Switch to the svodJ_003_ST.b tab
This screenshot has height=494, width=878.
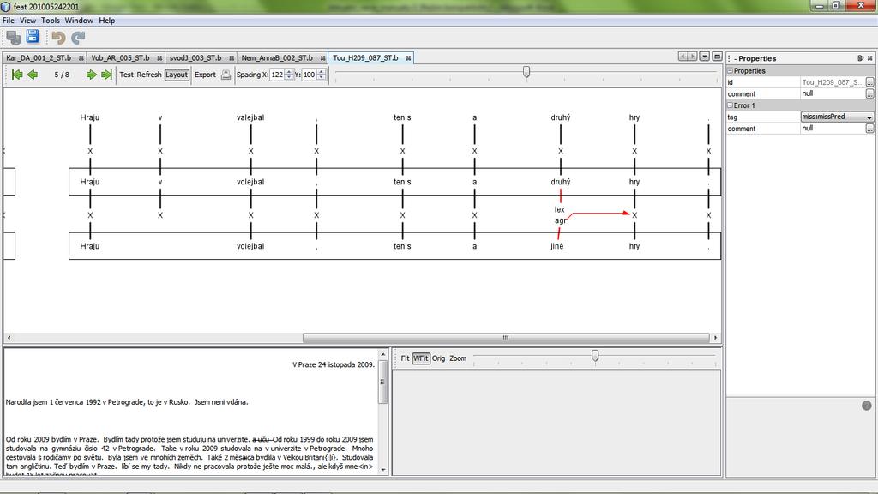coord(195,58)
